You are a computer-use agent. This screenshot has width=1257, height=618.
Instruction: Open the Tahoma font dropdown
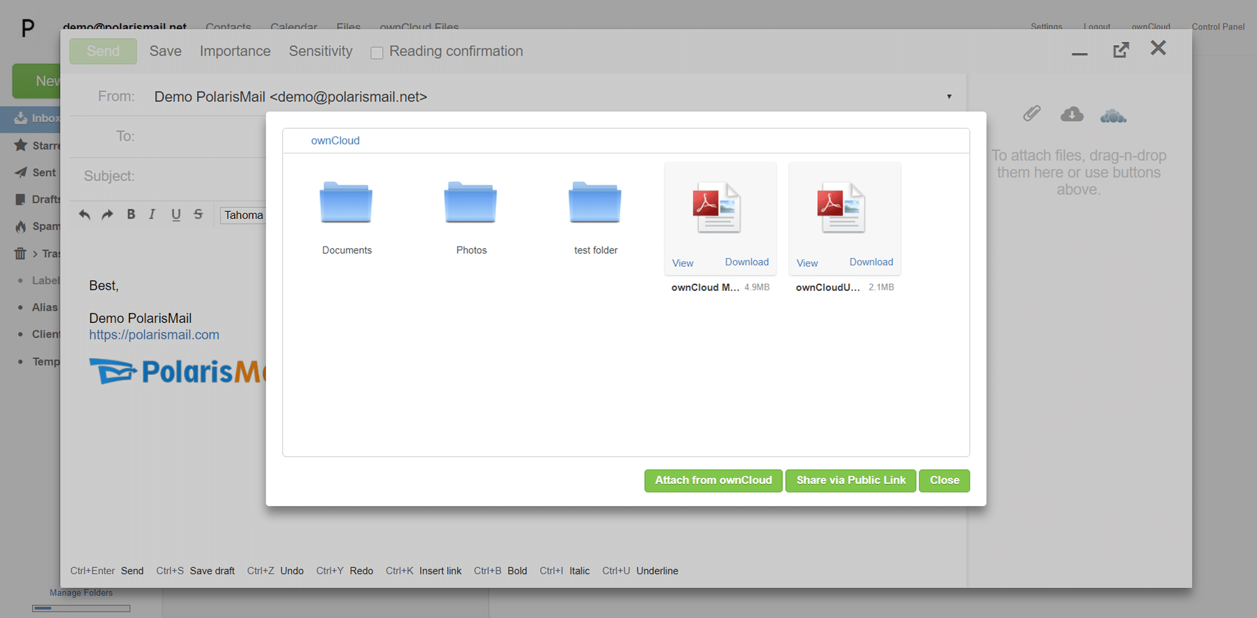pyautogui.click(x=244, y=215)
